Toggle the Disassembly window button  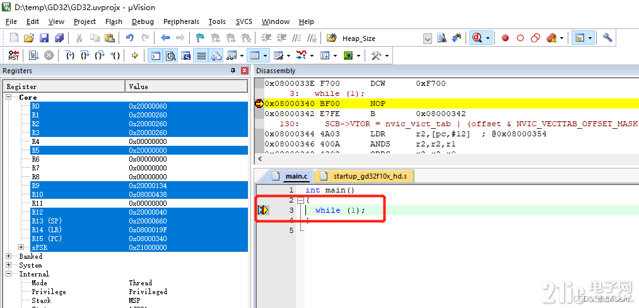point(170,56)
